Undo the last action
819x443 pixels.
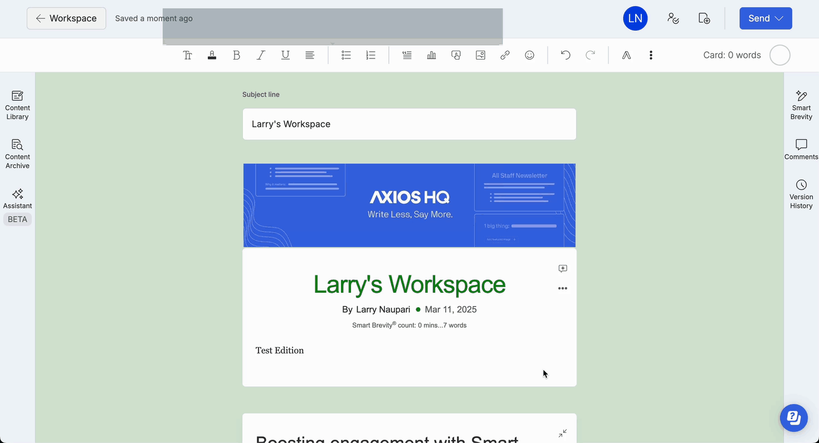click(x=565, y=55)
